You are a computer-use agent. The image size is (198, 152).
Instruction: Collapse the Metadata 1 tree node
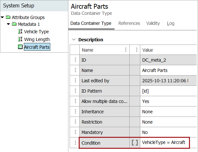(9, 25)
